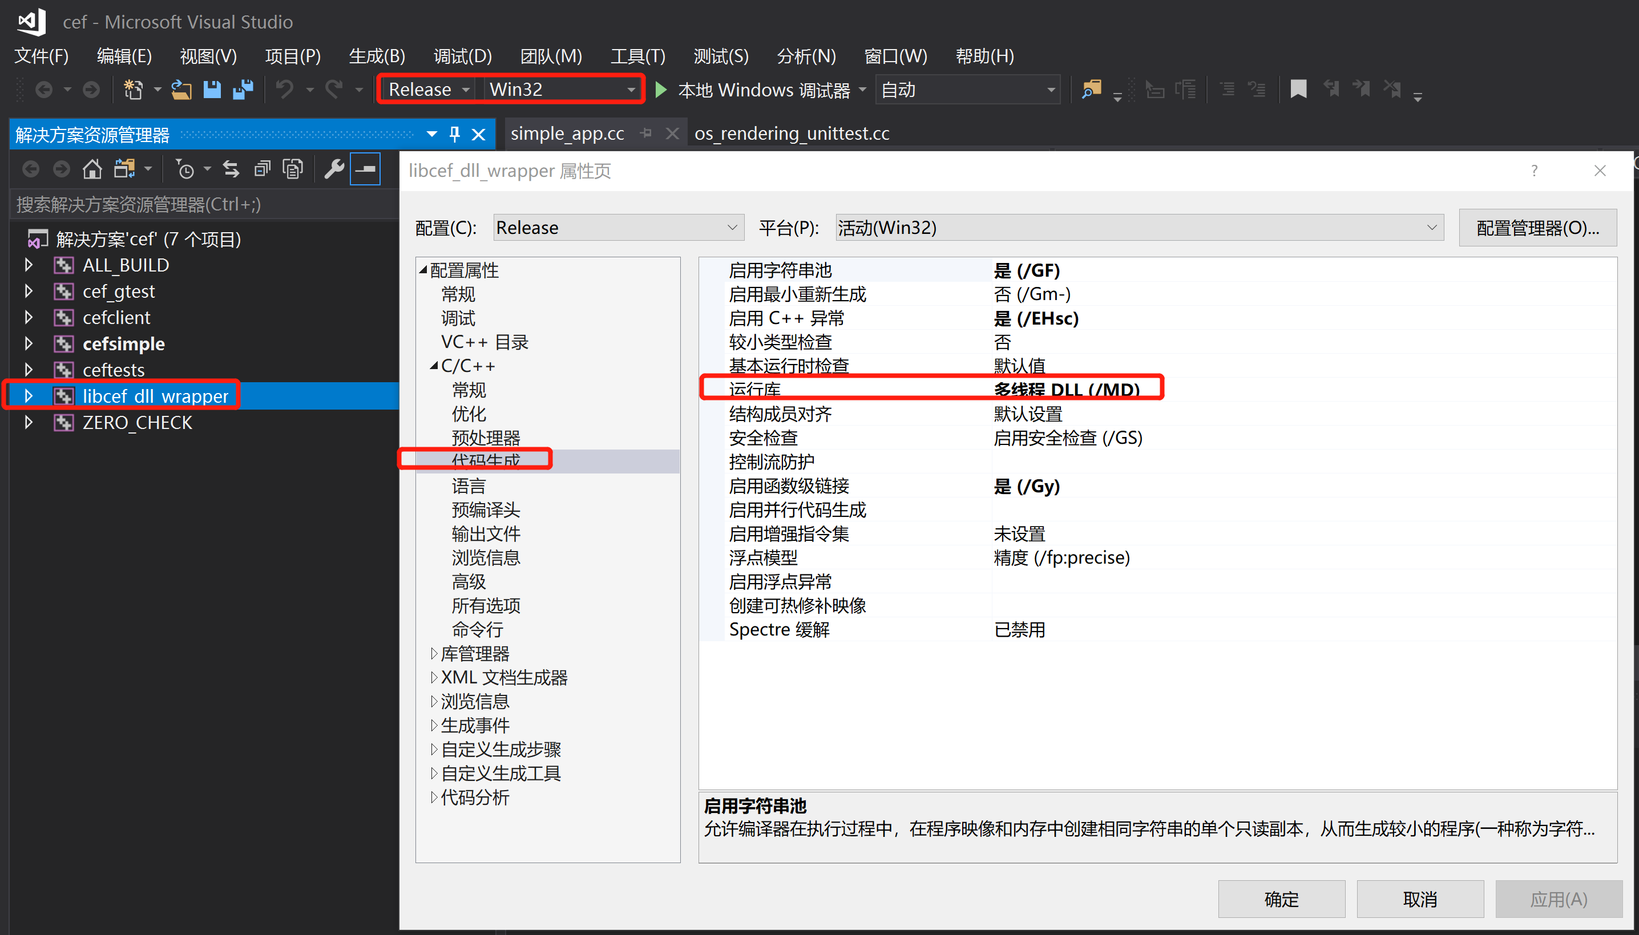This screenshot has height=935, width=1639.
Task: Switch to the os_rendering_unittest.cc tab
Action: pyautogui.click(x=791, y=133)
